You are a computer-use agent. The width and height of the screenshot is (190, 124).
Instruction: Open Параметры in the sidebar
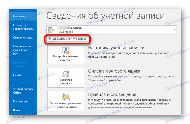tap(21, 102)
